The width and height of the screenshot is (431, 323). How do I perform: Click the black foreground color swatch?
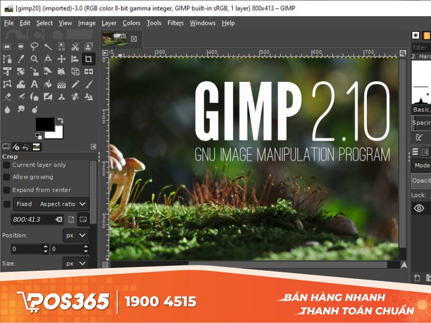45,124
